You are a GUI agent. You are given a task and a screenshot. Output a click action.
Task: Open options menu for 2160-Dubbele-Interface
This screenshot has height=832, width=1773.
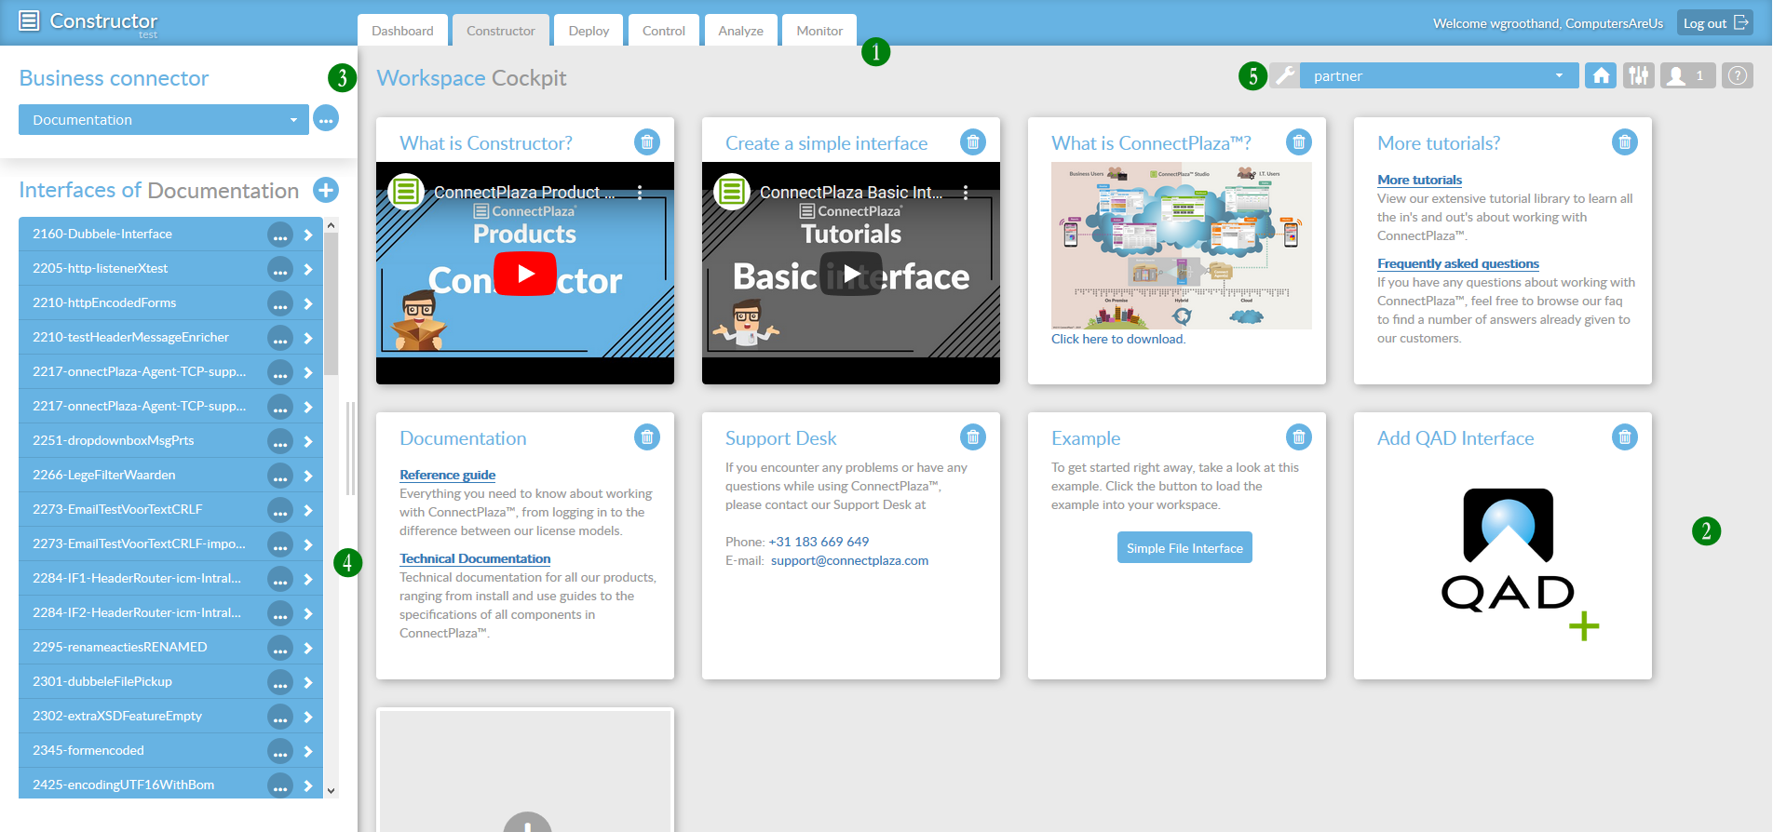pyautogui.click(x=279, y=235)
